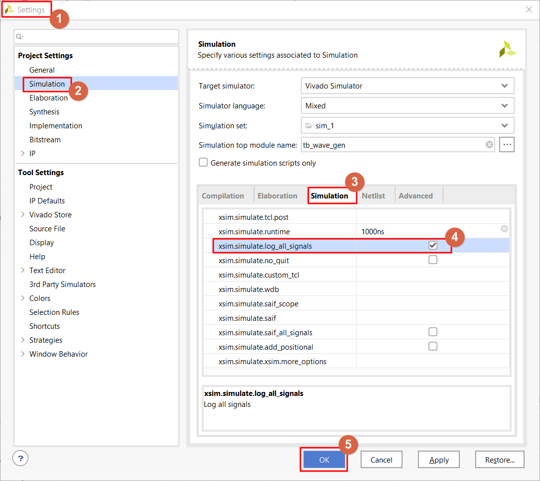The image size is (540, 481).
Task: Click the search magnifier icon in filter box
Action: pos(19,36)
